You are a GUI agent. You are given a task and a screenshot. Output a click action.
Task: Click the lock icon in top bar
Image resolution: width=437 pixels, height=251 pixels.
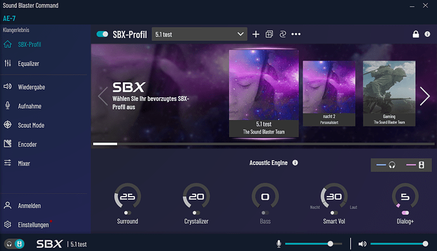coord(415,34)
